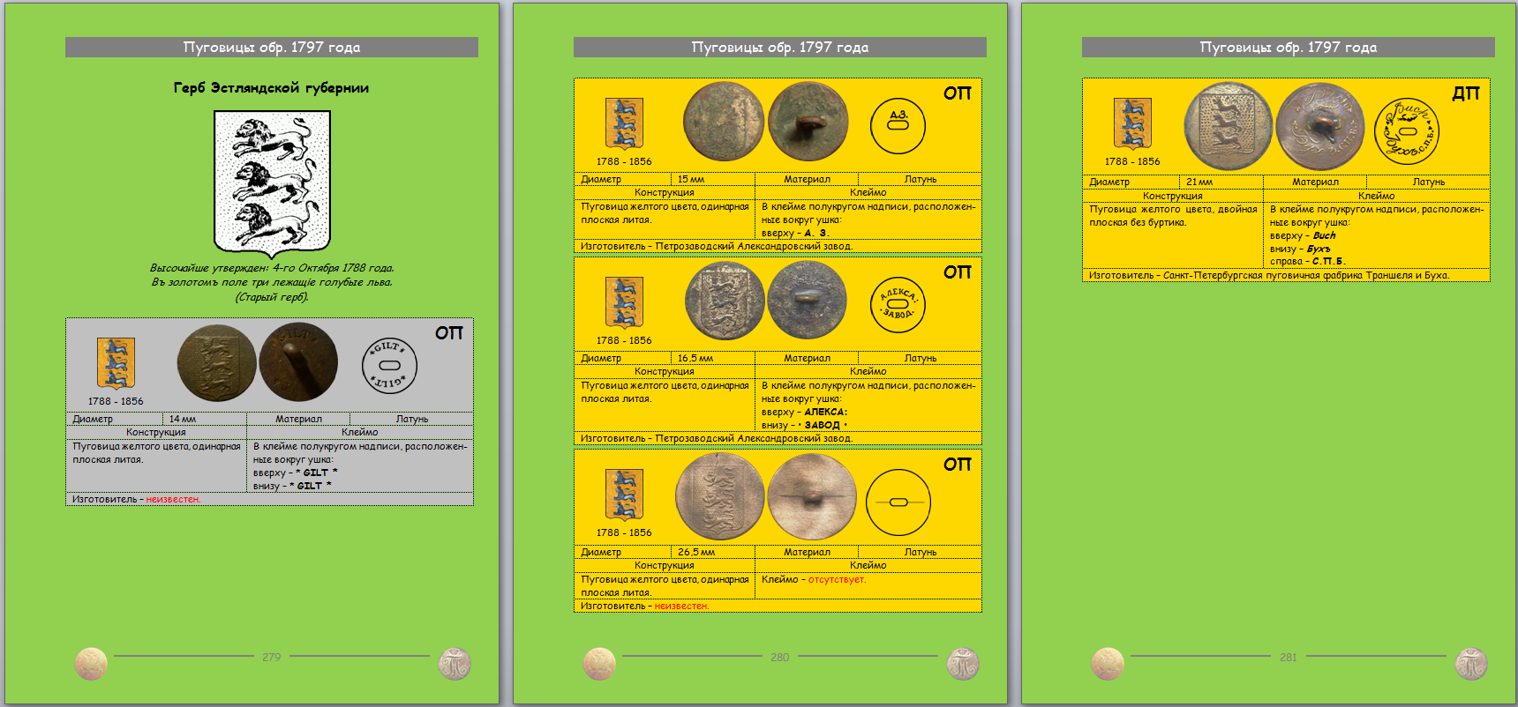Select the A.З. stamp diagram circle
The image size is (1518, 707).
coord(898,125)
